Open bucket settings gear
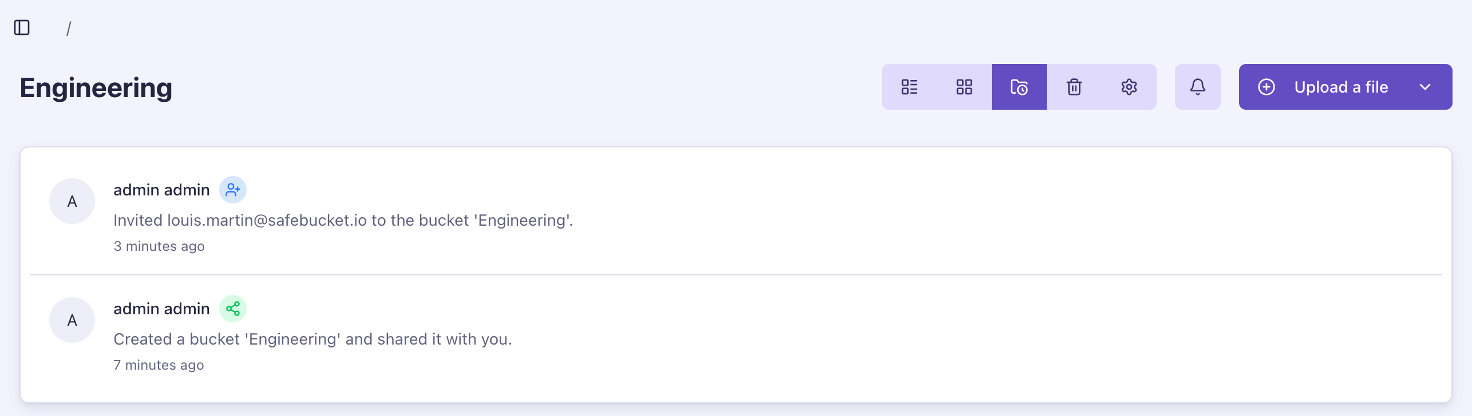This screenshot has height=416, width=1472. click(1129, 87)
